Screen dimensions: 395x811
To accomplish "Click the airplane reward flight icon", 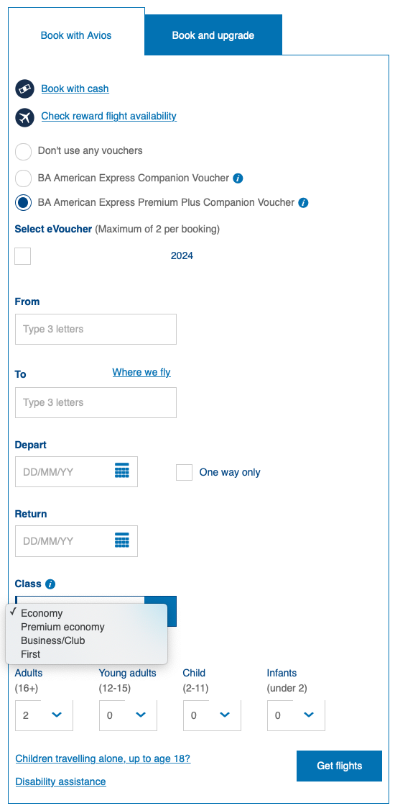I will pos(25,117).
